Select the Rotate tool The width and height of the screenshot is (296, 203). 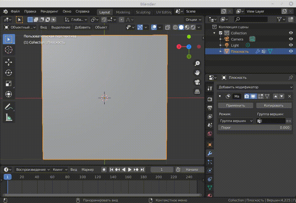click(x=9, y=73)
